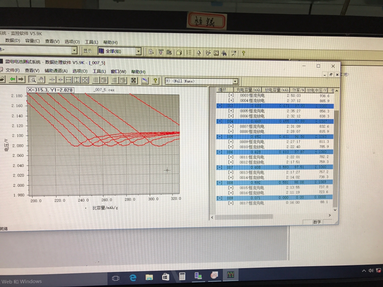Viewport: 383px width, 287px height.
Task: Open 容量(C) menu in monitor software
Action: tap(32, 41)
